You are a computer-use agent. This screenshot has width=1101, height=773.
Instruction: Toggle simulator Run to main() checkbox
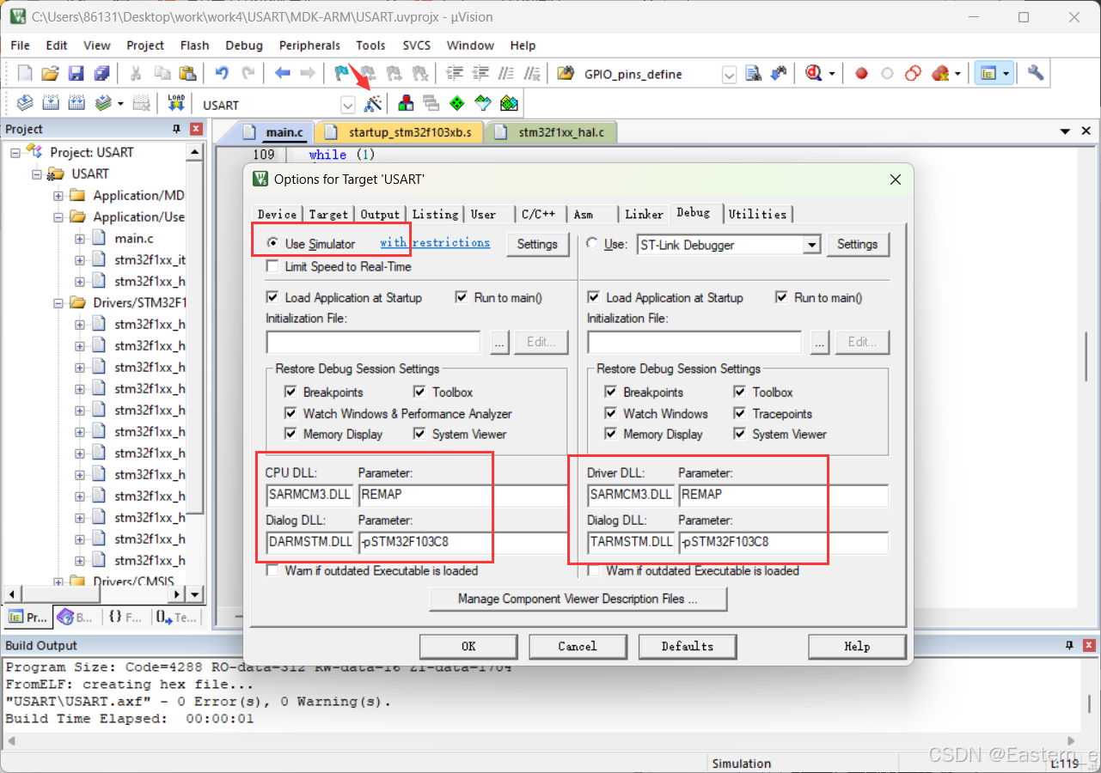[x=462, y=297]
